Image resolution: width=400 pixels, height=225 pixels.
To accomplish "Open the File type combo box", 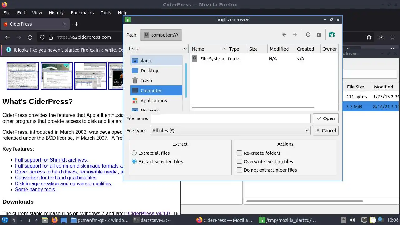I will point(231,131).
